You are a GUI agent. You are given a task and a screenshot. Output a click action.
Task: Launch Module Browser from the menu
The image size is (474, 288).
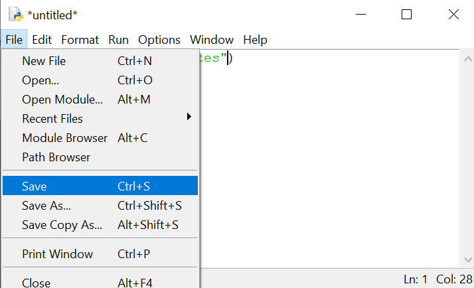tap(64, 138)
